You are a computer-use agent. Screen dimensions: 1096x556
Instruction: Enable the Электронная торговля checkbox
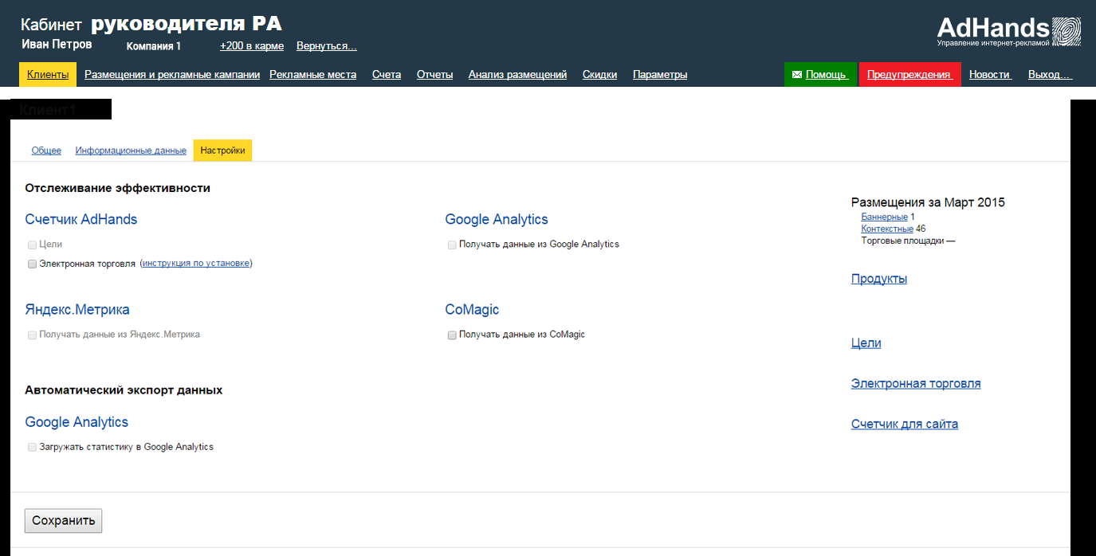pos(32,264)
